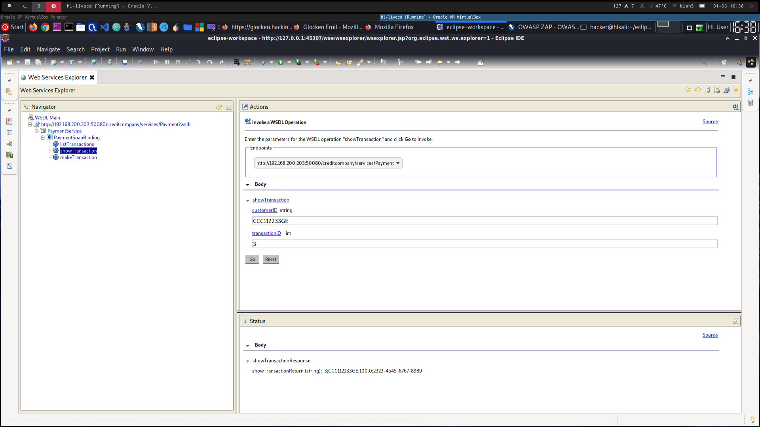This screenshot has width=760, height=427.
Task: Click the transactionID input field
Action: [484, 244]
